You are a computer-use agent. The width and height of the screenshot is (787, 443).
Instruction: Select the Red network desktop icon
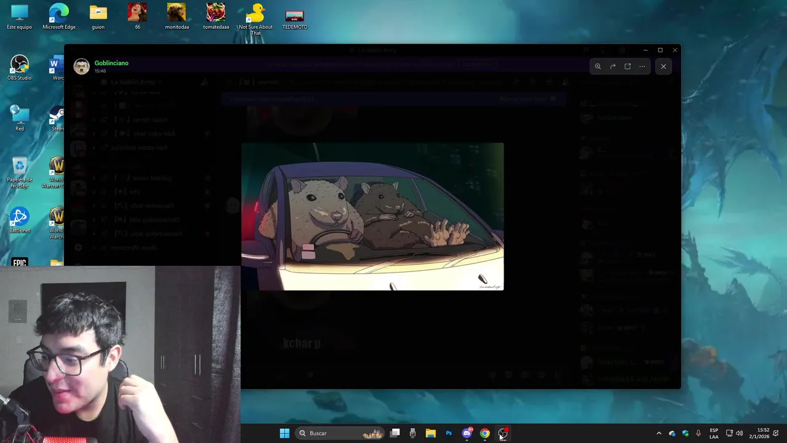tap(20, 118)
